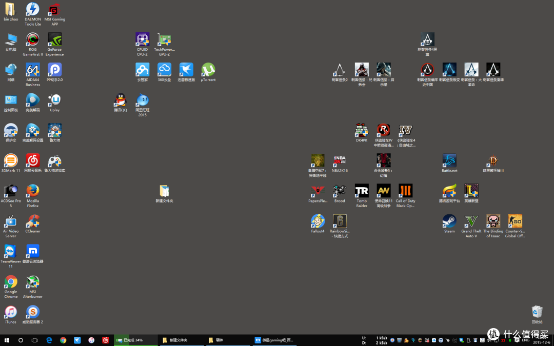Open the 新建文件夹 folder on desktop
This screenshot has width=554, height=346.
pos(164,193)
